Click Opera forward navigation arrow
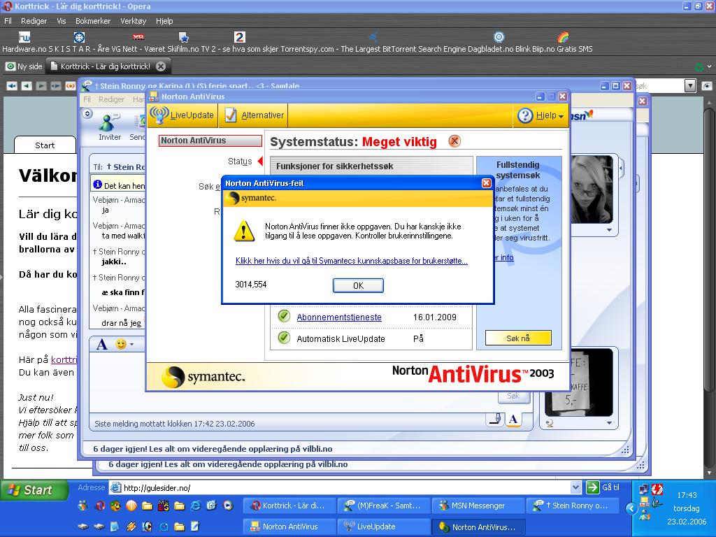The image size is (716, 537). [41, 86]
